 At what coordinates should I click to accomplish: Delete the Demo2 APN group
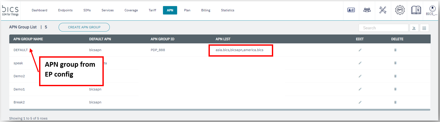click(x=395, y=76)
